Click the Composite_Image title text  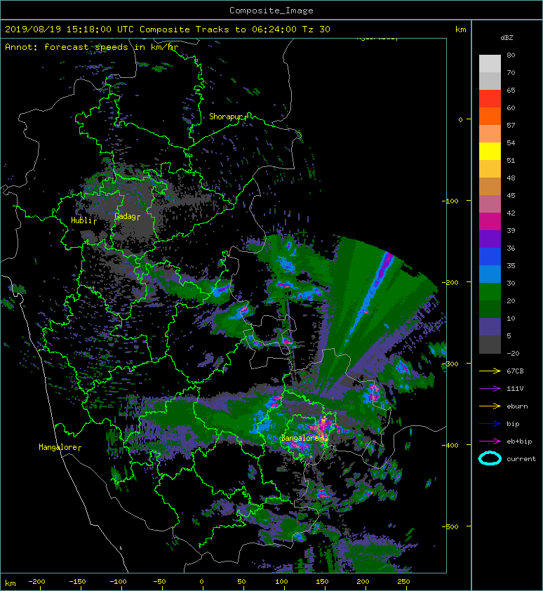(x=271, y=11)
